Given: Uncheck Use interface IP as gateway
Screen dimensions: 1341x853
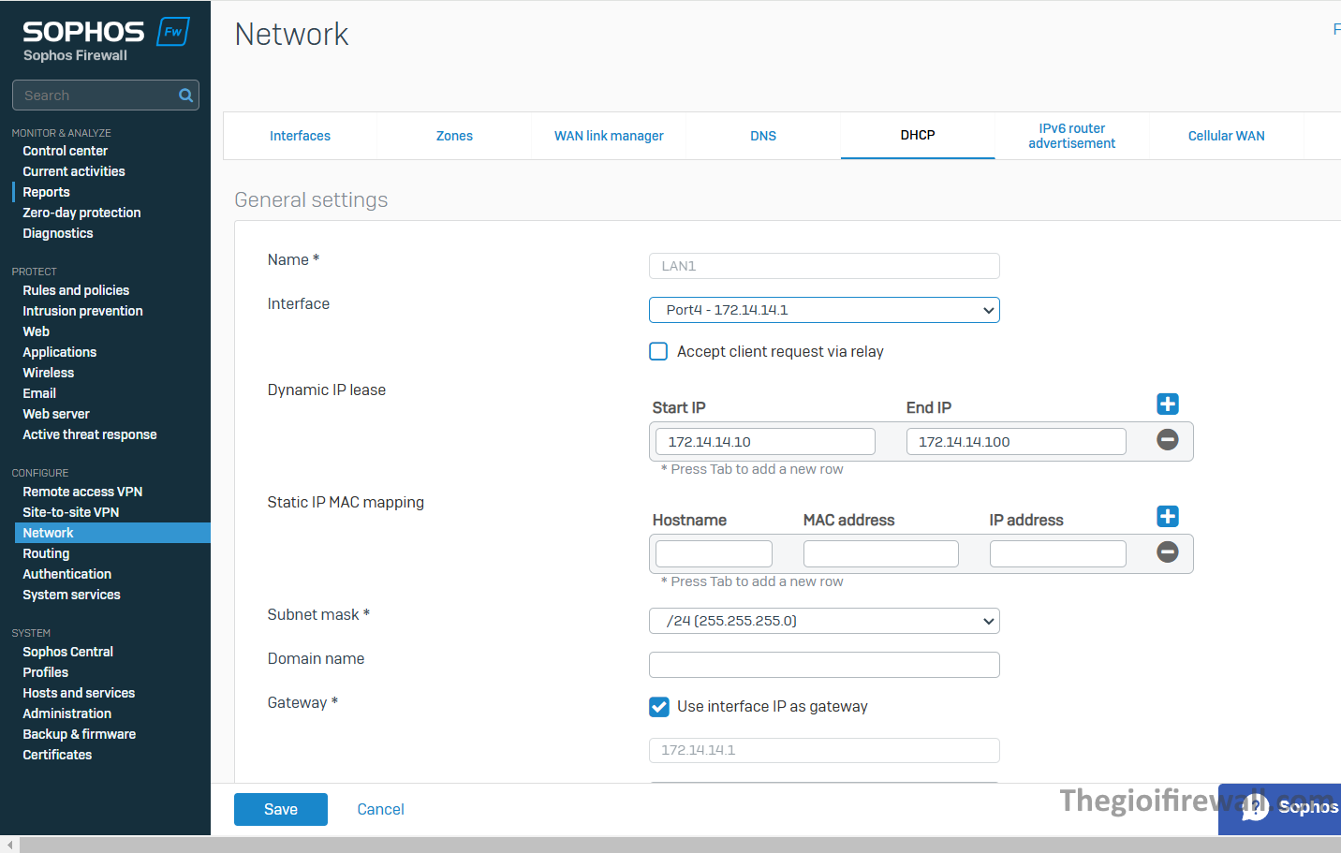Looking at the screenshot, I should click(x=658, y=706).
